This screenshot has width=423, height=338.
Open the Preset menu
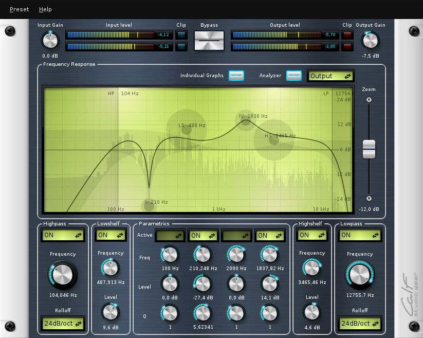coord(19,9)
